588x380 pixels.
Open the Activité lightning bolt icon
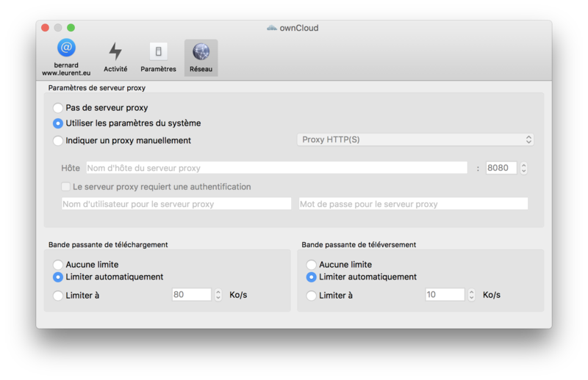[x=115, y=51]
